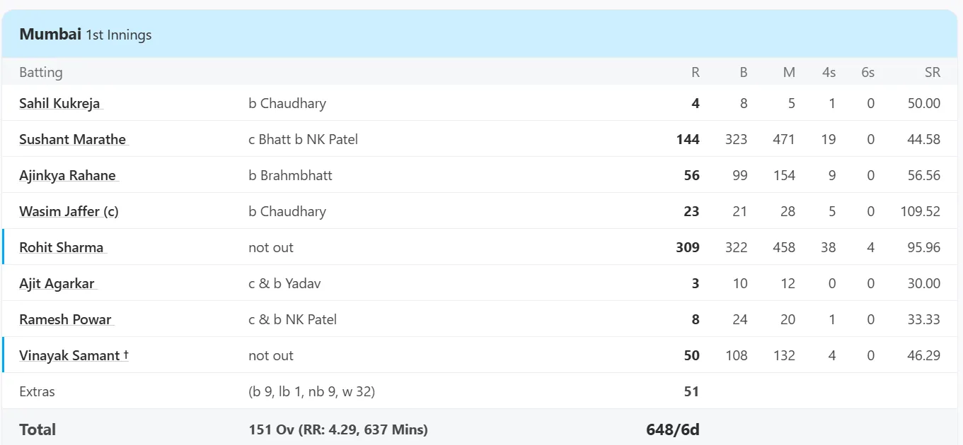Click the SR strike rate header

(933, 72)
